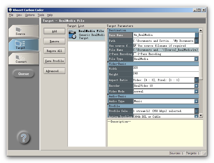Viewport: 214px width, 163px height.
Task: Open the Tools menu
Action: coord(41,15)
